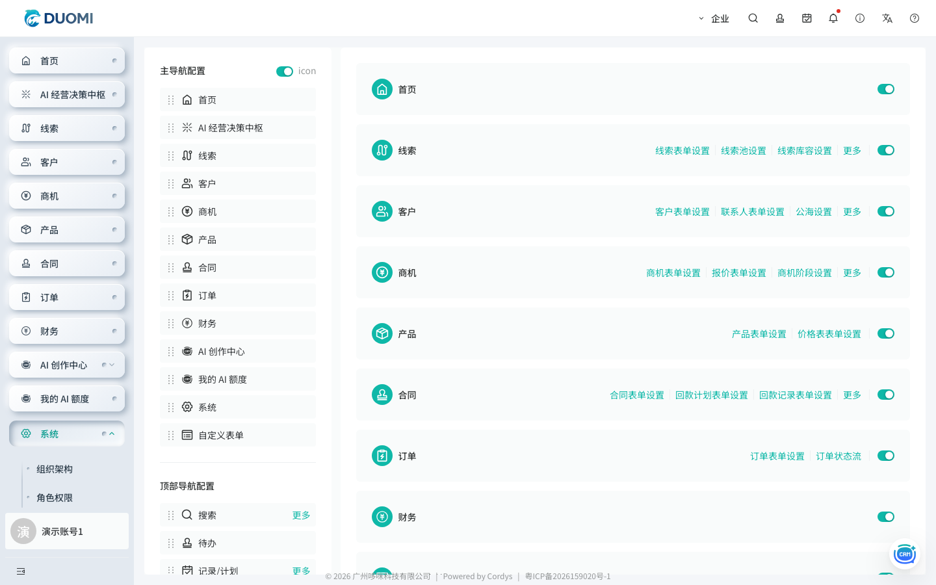Click the collapse sidebar icon at bottom left
The image size is (936, 585).
(21, 571)
